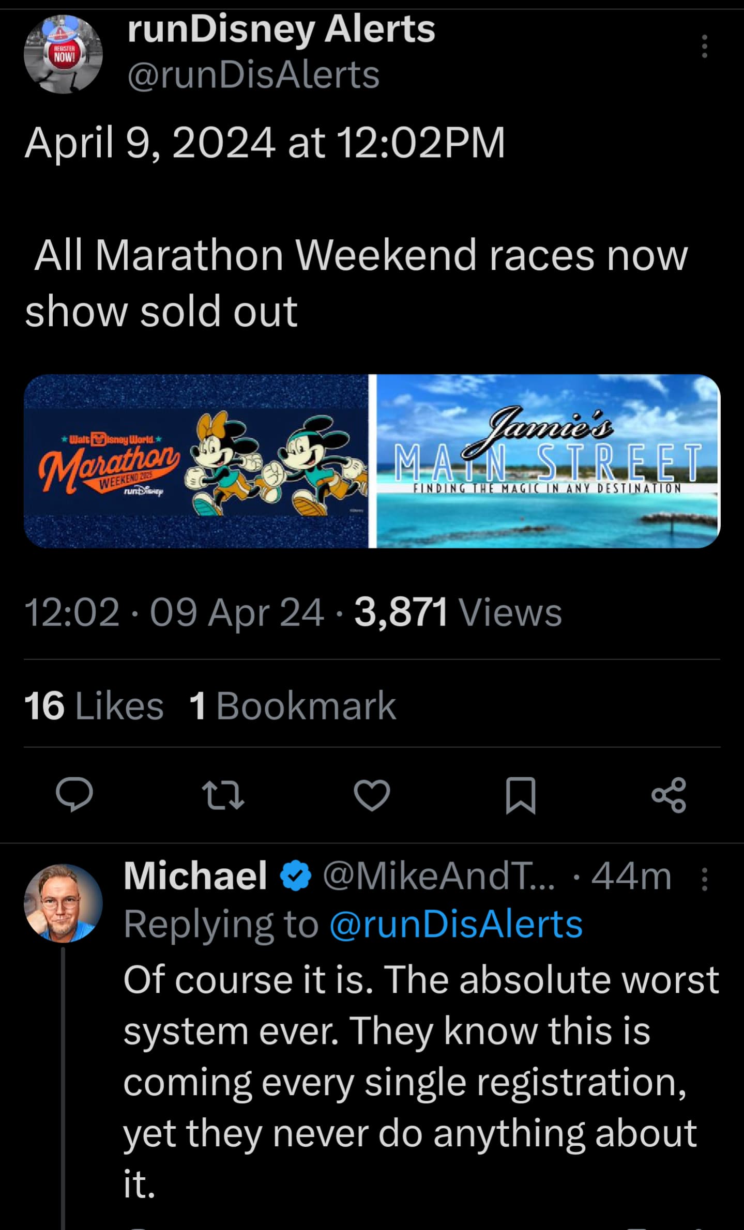Viewport: 744px width, 1230px height.
Task: Open Michael's reply options menu
Action: point(704,879)
